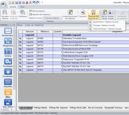Click the printer icon with red arrow
129x115 pixels.
[27, 3]
